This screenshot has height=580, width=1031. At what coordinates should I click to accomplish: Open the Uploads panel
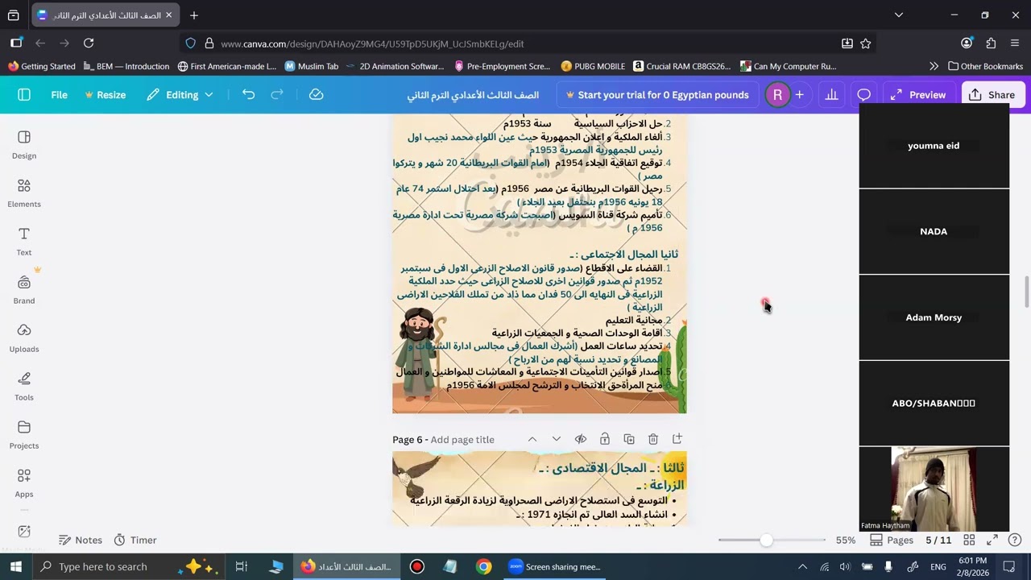click(24, 338)
